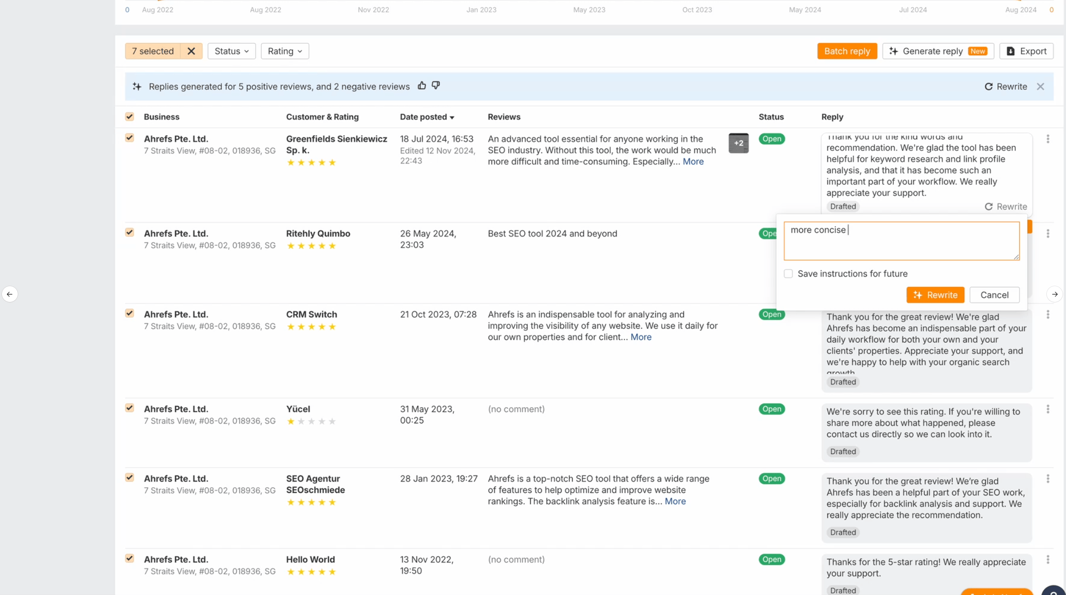1066x595 pixels.
Task: Click the Reply column header
Action: 832,117
